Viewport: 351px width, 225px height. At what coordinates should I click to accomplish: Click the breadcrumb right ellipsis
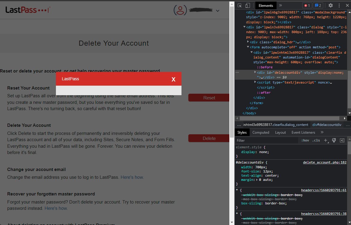(348, 125)
